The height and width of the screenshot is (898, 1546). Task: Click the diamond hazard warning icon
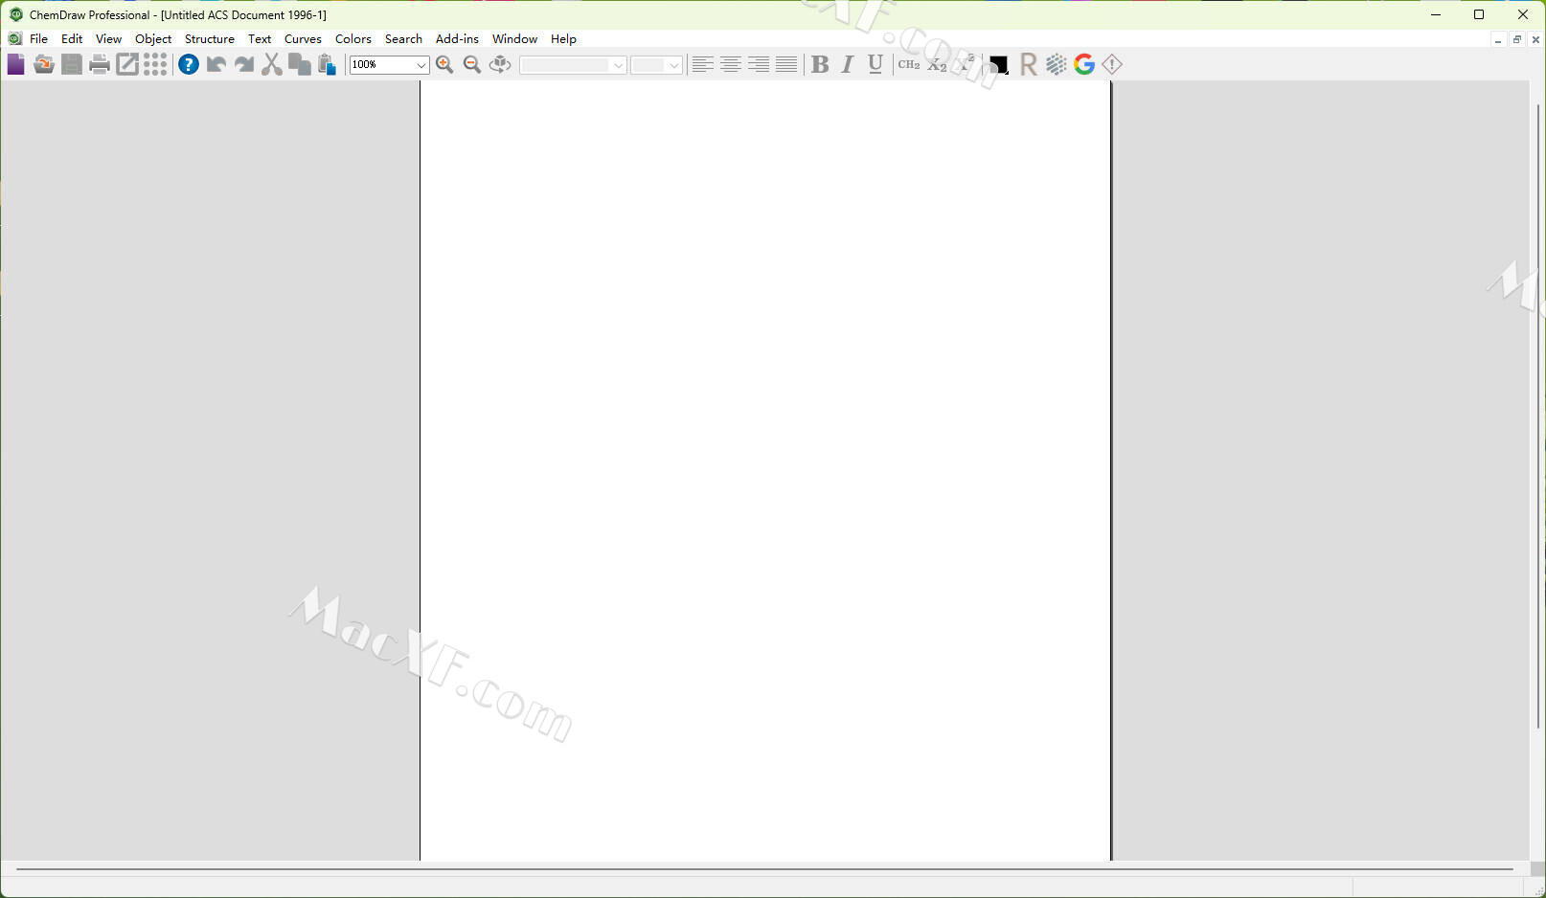[1112, 64]
